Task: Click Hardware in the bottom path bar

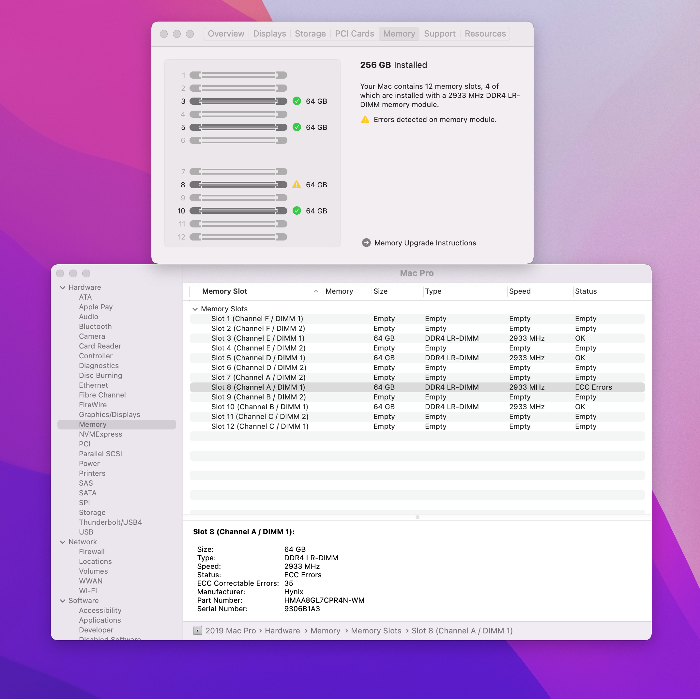Action: coord(282,631)
